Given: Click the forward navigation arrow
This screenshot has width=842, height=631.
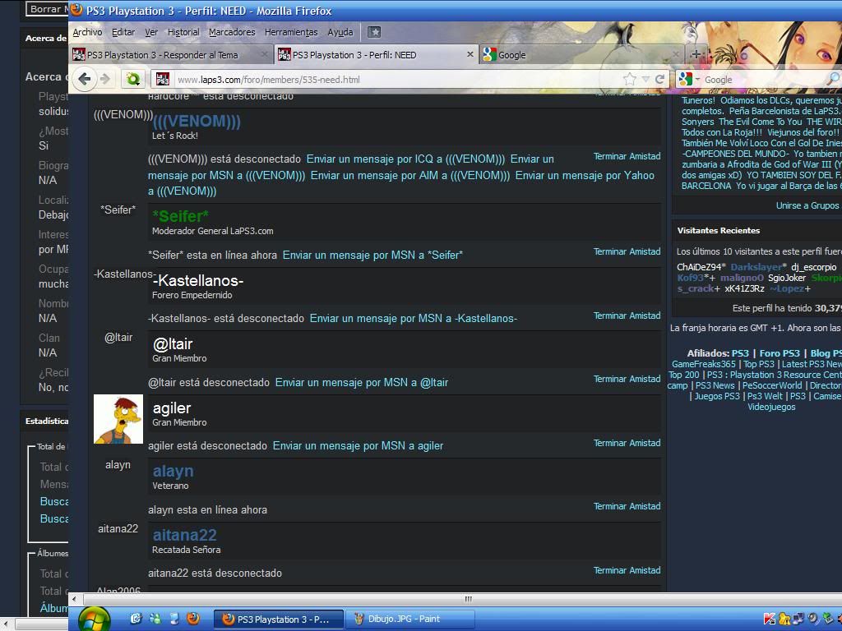Looking at the screenshot, I should 105,79.
